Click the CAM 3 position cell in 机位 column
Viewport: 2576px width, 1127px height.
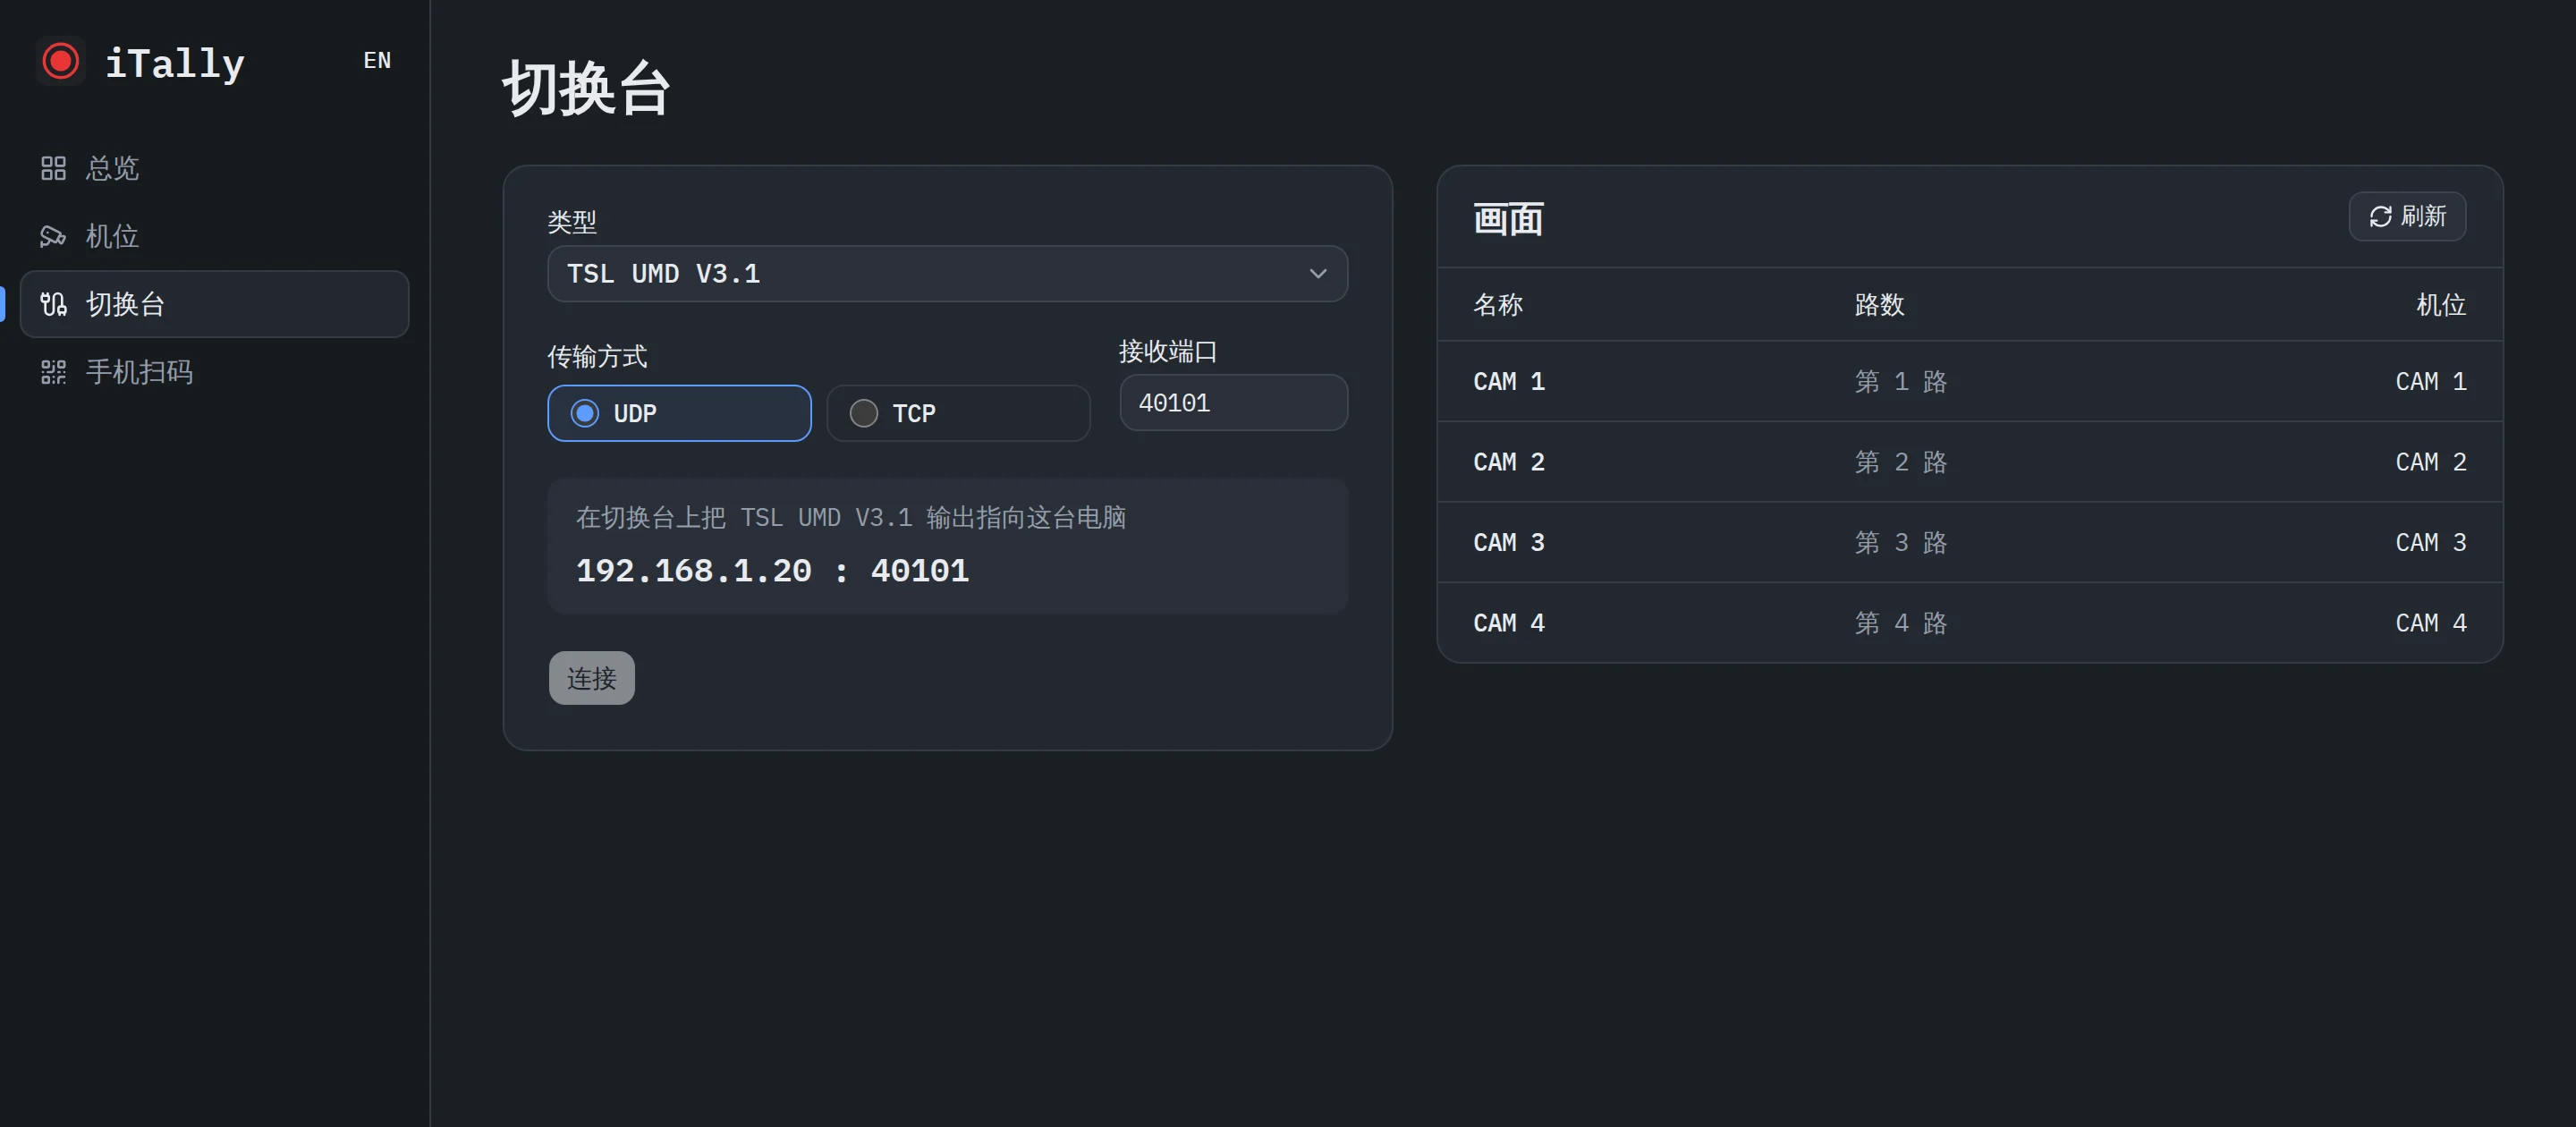pos(2430,543)
